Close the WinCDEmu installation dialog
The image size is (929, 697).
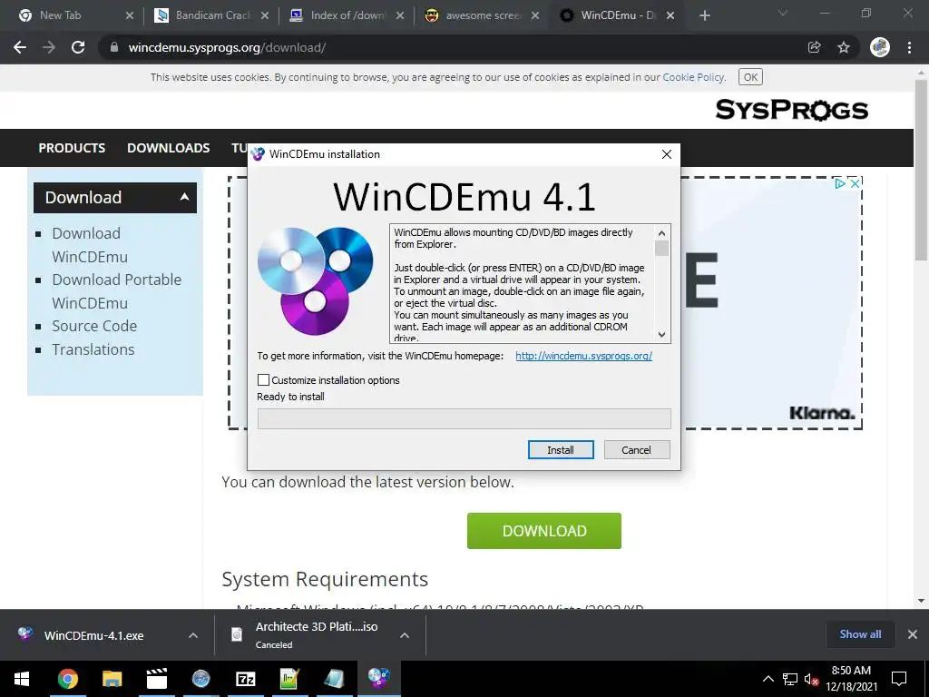pos(667,154)
